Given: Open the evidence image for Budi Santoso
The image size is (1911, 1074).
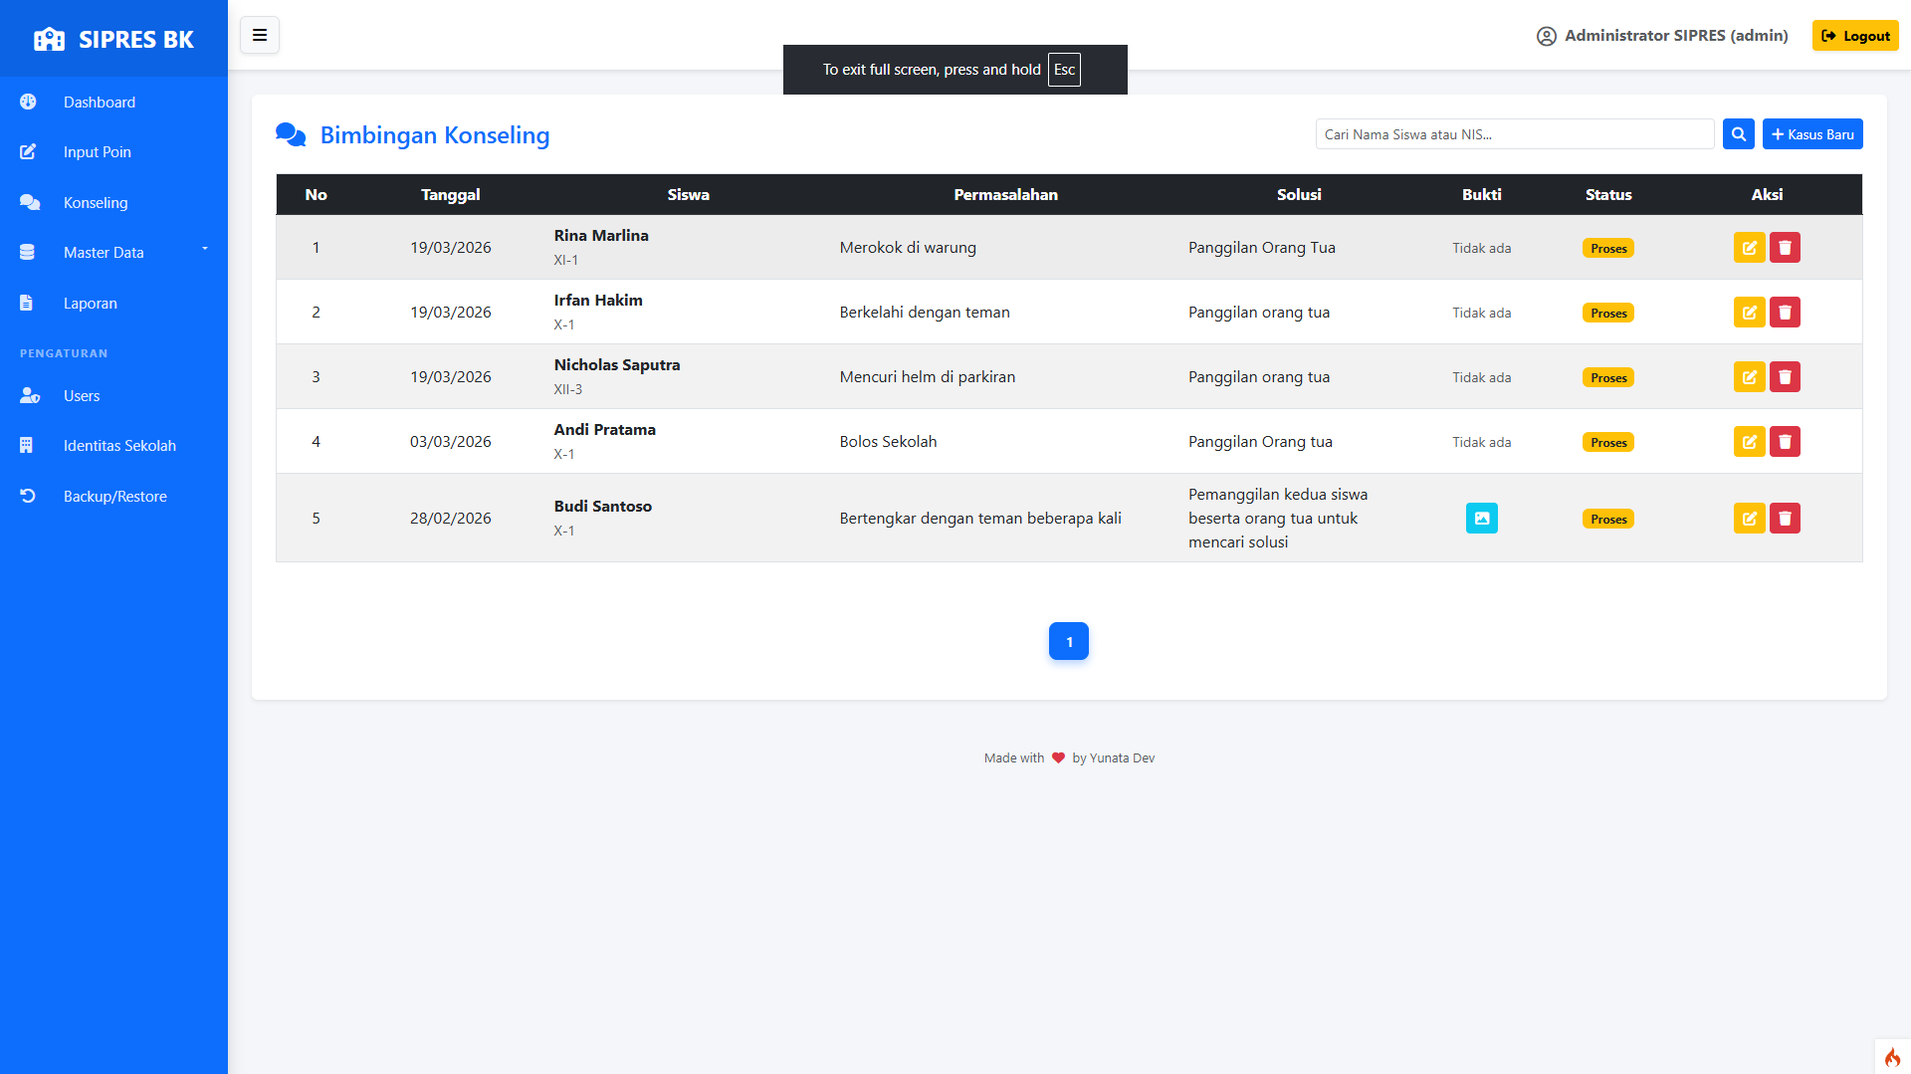Looking at the screenshot, I should pyautogui.click(x=1481, y=519).
